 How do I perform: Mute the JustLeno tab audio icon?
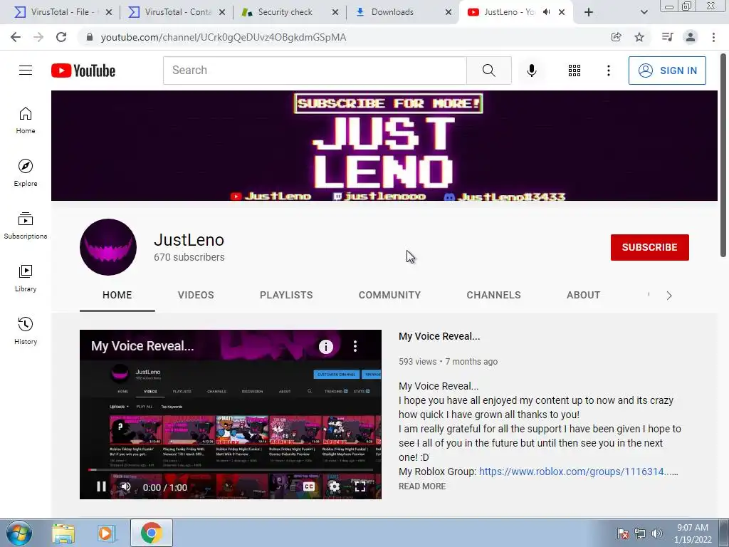(546, 12)
